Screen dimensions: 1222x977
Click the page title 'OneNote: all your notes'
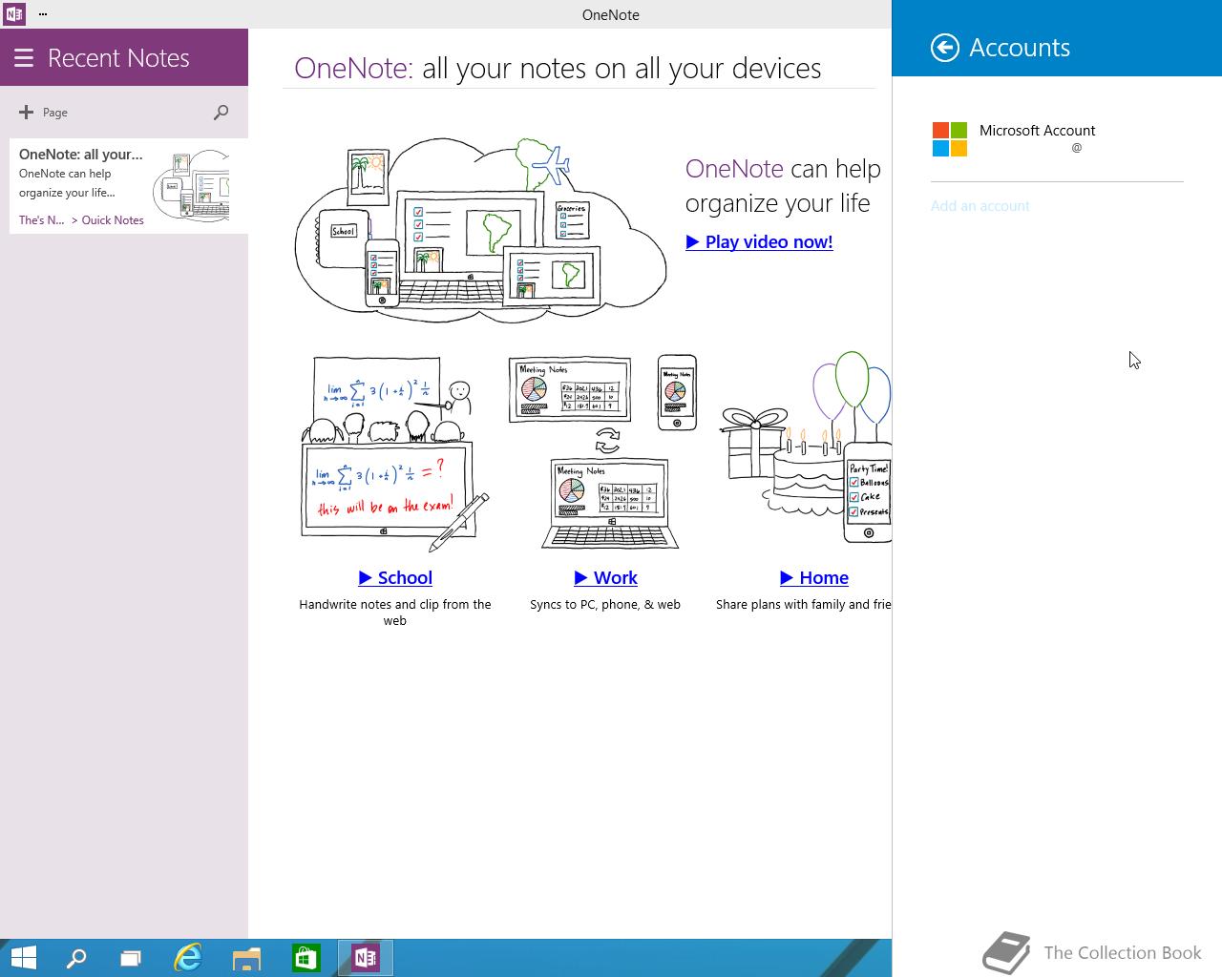pyautogui.click(x=558, y=69)
